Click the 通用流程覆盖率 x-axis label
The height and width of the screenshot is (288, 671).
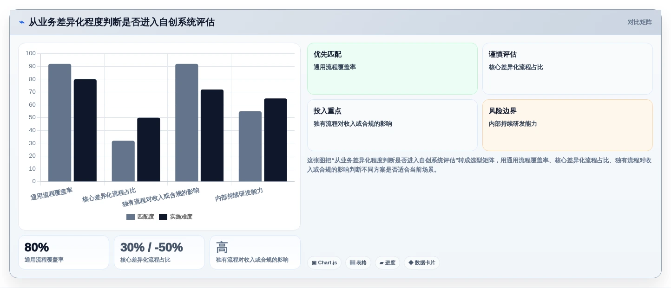coord(52,194)
